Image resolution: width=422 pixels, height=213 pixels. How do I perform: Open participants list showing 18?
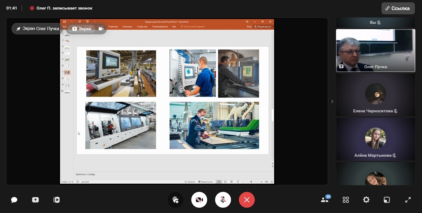click(x=325, y=200)
